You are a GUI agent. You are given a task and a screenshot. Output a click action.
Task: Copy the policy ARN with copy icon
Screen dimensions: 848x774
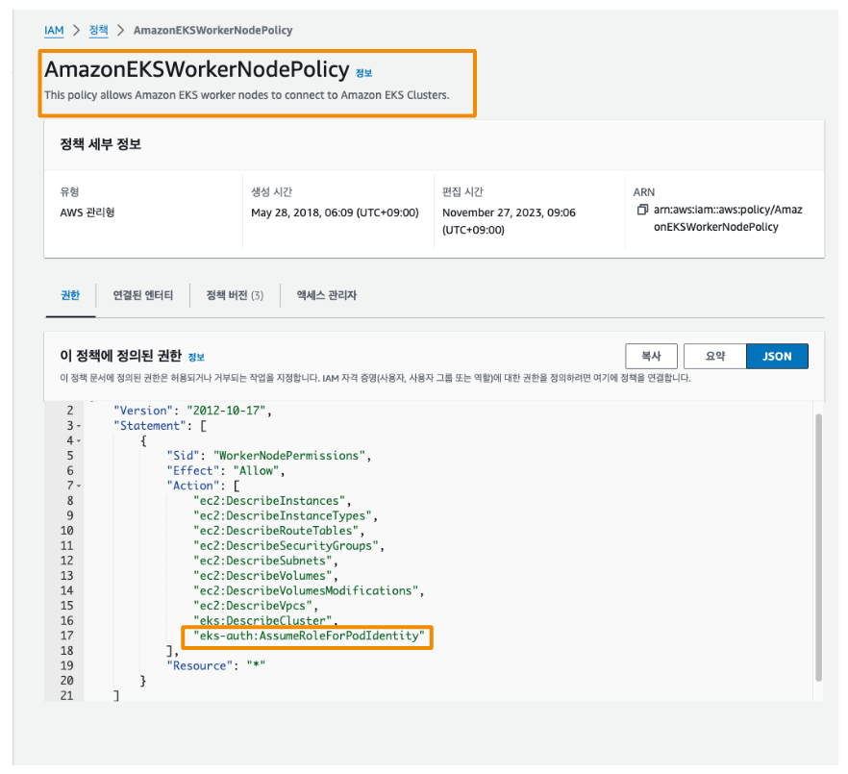pyautogui.click(x=642, y=210)
